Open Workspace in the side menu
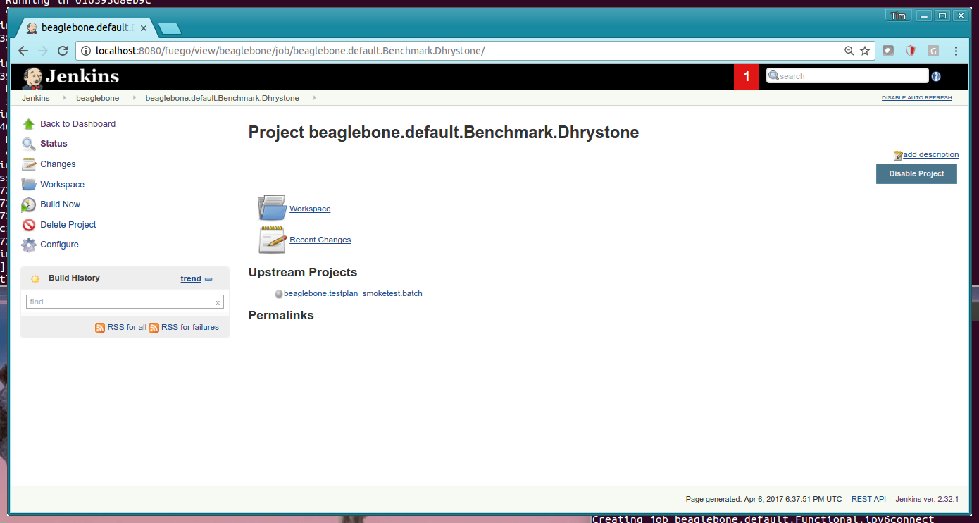 [62, 185]
